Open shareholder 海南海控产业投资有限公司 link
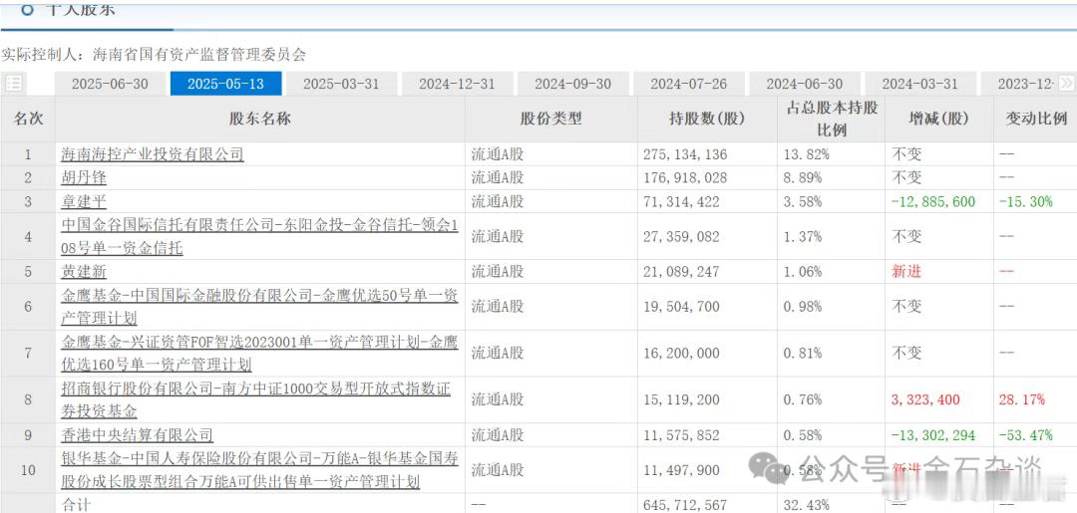This screenshot has height=513, width=1077. (153, 154)
